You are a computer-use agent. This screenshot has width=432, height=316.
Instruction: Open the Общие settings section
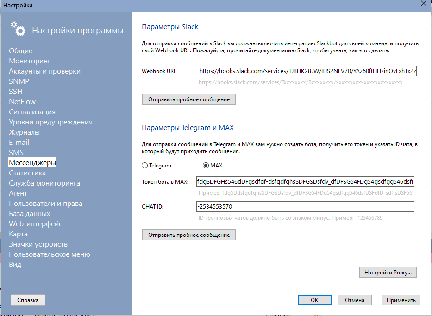pyautogui.click(x=20, y=51)
